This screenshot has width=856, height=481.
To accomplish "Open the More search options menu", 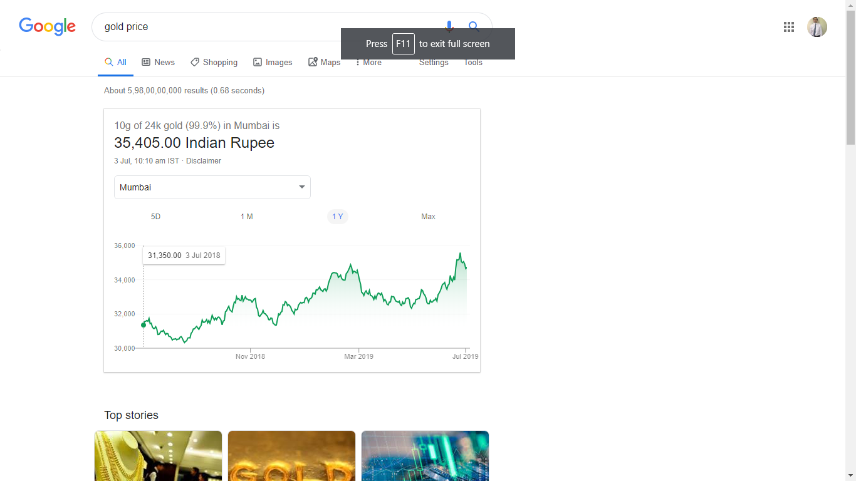I will click(x=368, y=62).
